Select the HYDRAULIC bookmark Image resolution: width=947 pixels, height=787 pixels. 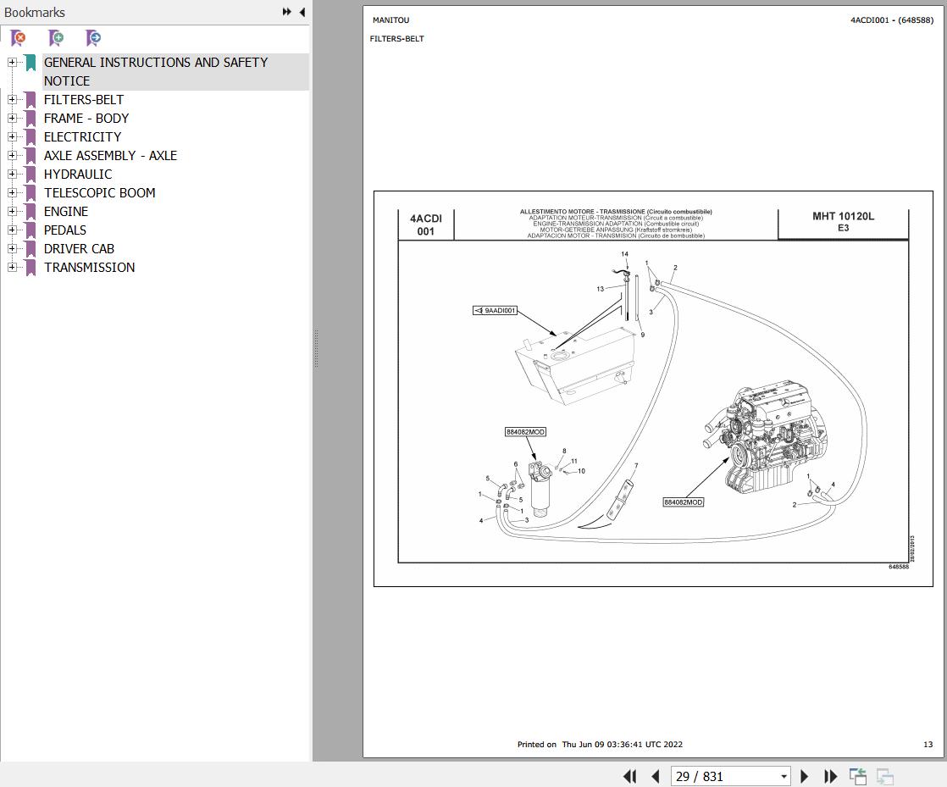(x=78, y=174)
